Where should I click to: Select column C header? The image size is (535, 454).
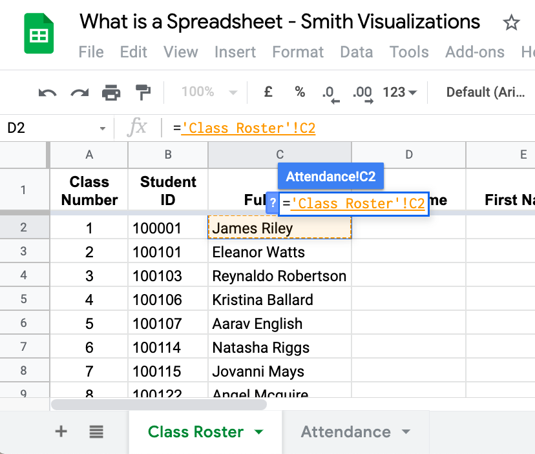click(x=280, y=155)
